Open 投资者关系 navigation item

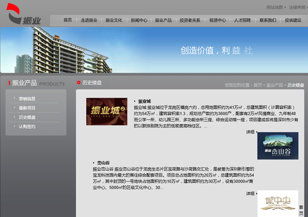coord(190,20)
